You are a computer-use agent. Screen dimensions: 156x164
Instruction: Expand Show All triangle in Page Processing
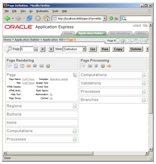coord(84,66)
